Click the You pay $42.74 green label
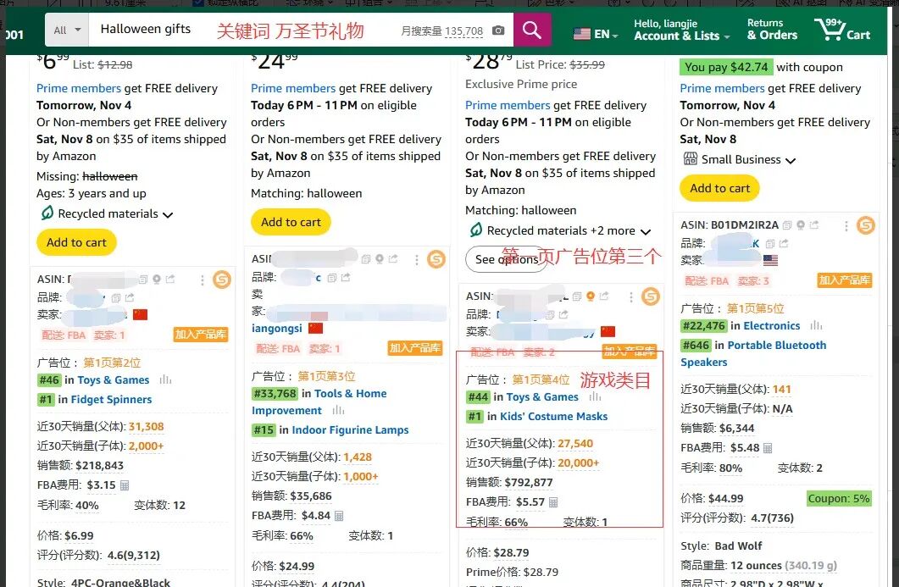899x587 pixels. click(x=726, y=67)
